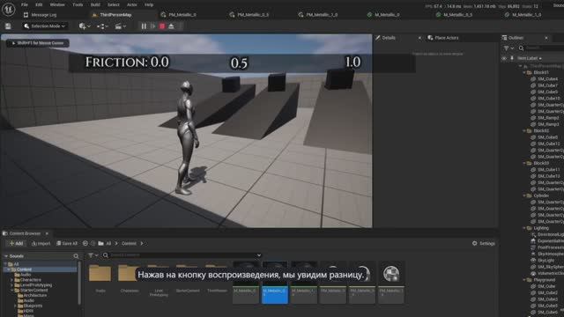
Task: Advance simulation by a single frame
Action: 152,26
